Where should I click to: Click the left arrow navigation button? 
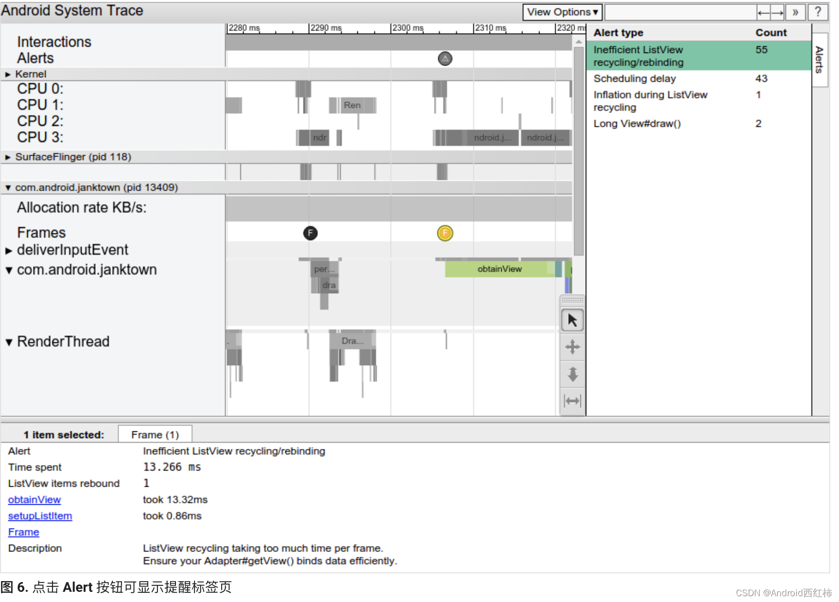[x=763, y=13]
